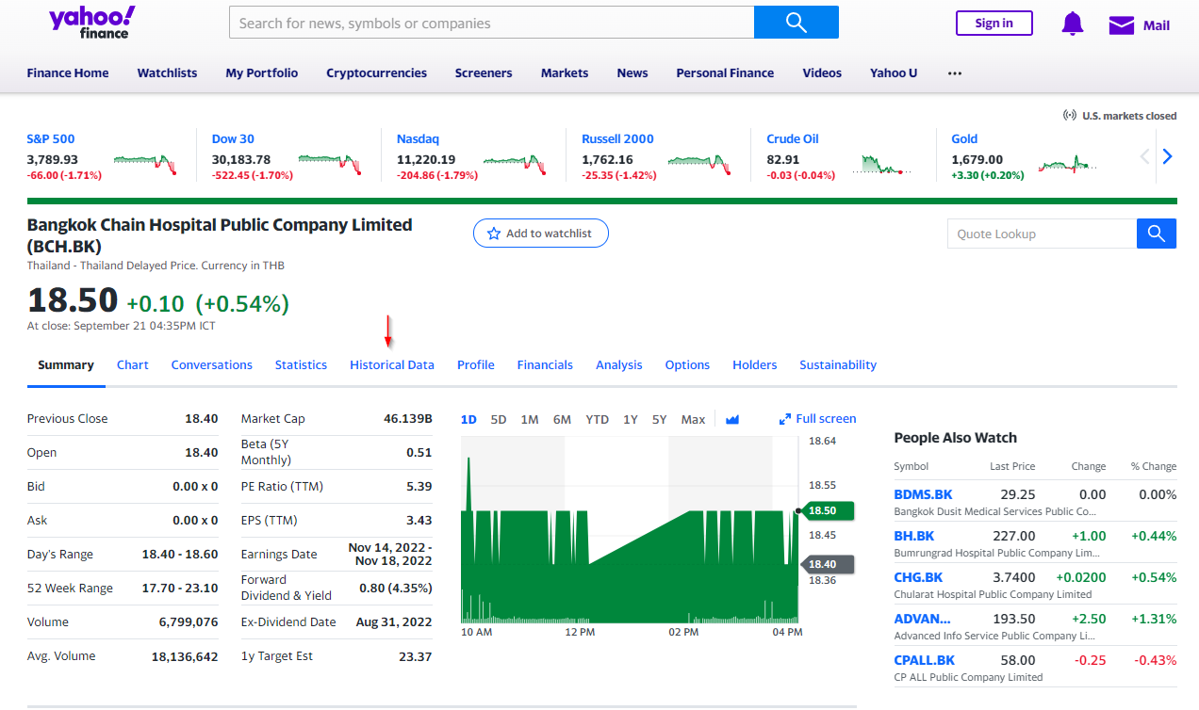Select the 5D chart range

coord(498,420)
